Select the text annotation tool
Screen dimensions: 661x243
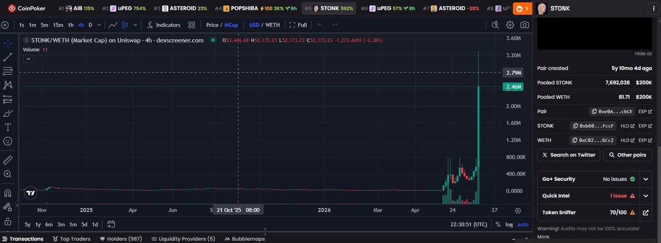(x=8, y=127)
